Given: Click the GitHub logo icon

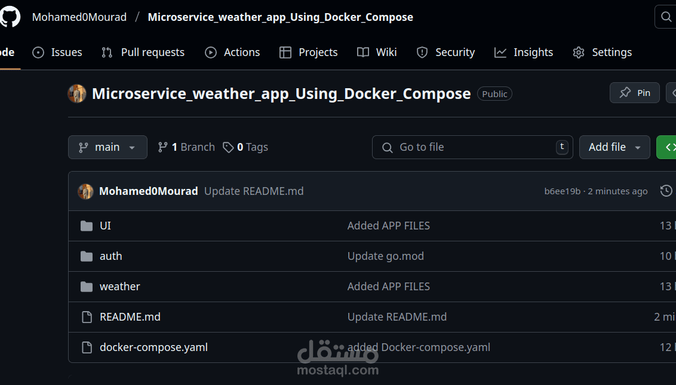Looking at the screenshot, I should tap(9, 17).
